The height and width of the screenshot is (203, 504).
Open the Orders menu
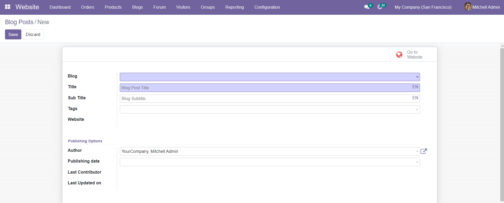click(x=88, y=7)
